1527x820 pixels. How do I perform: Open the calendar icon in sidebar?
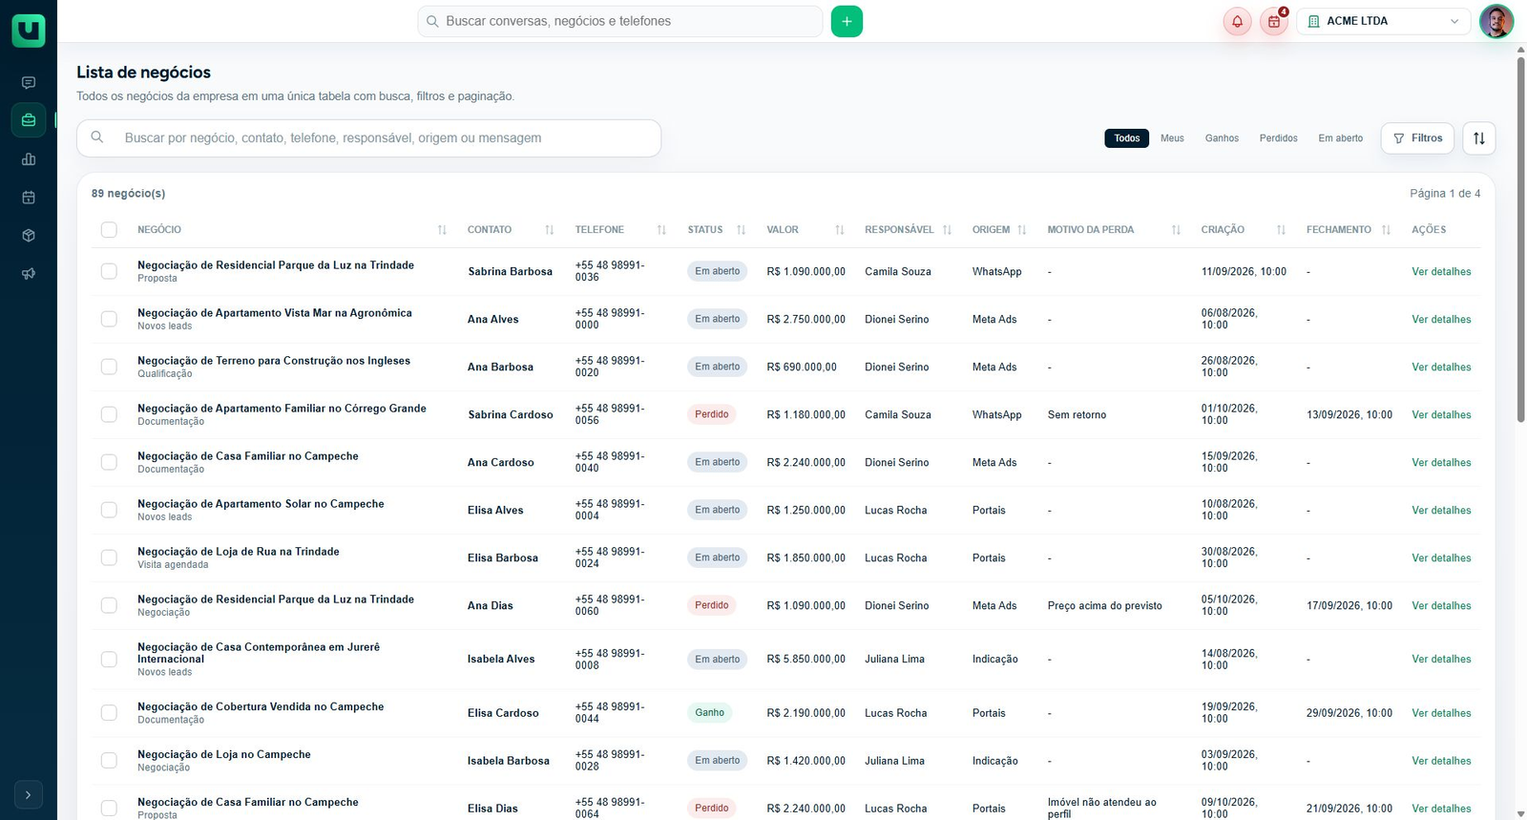tap(29, 198)
